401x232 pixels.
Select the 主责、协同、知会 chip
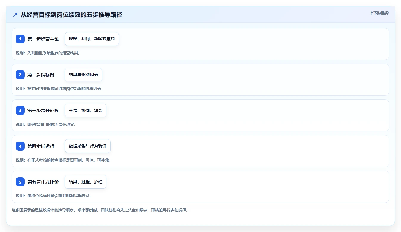(x=86, y=110)
